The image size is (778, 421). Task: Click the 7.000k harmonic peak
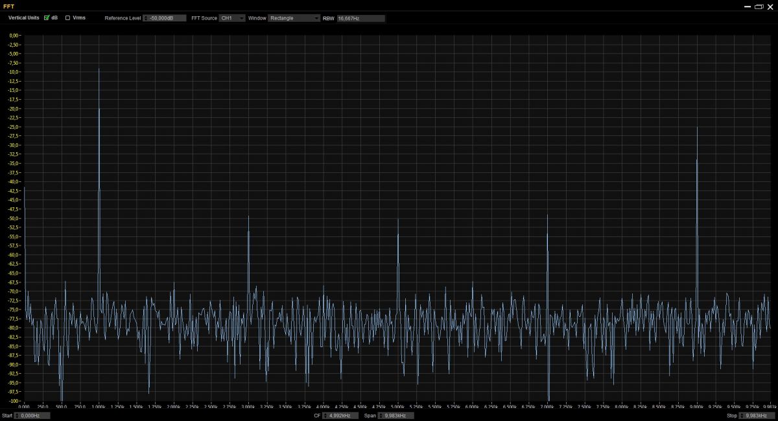(x=548, y=216)
